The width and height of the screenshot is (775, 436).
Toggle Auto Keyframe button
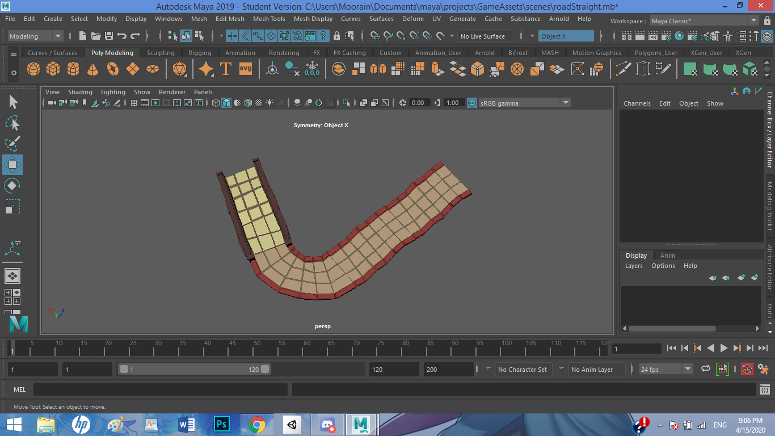(747, 369)
